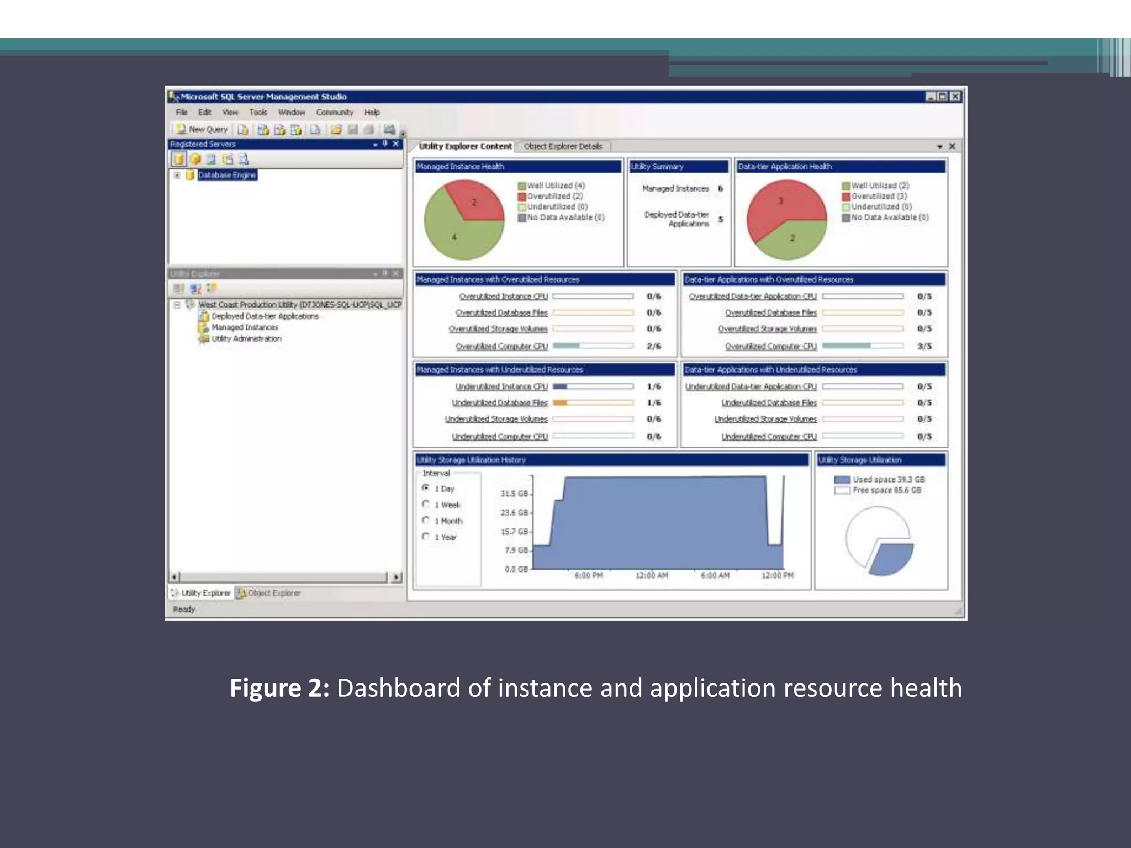Click the Save disk icon in toolbar

click(x=353, y=130)
